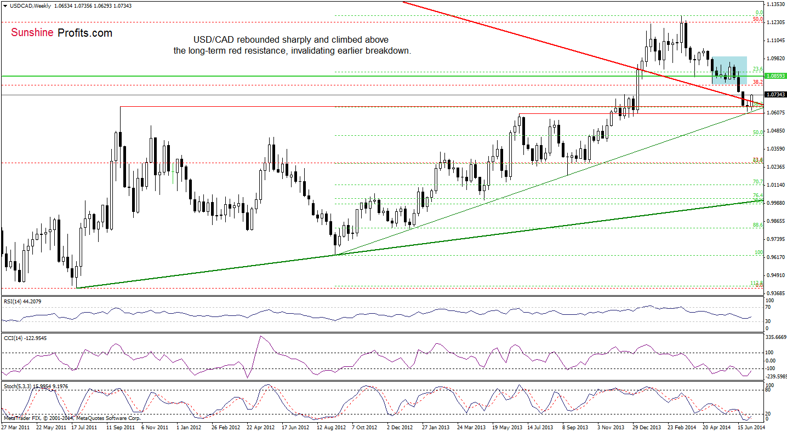Click the 1.01140 price axis value
The height and width of the screenshot is (432, 787).
pyautogui.click(x=776, y=185)
